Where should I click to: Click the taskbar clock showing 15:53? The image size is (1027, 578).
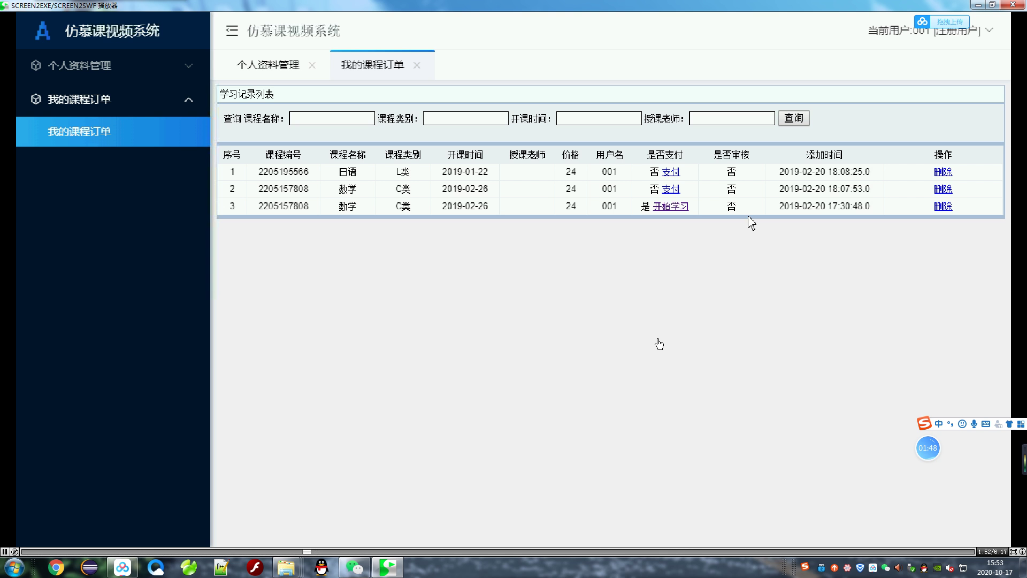tap(995, 567)
